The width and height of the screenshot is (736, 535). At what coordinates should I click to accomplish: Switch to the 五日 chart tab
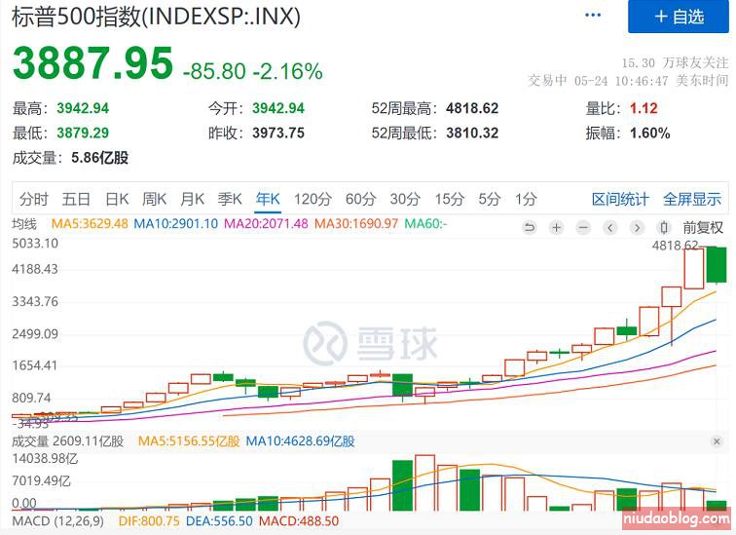pos(76,199)
